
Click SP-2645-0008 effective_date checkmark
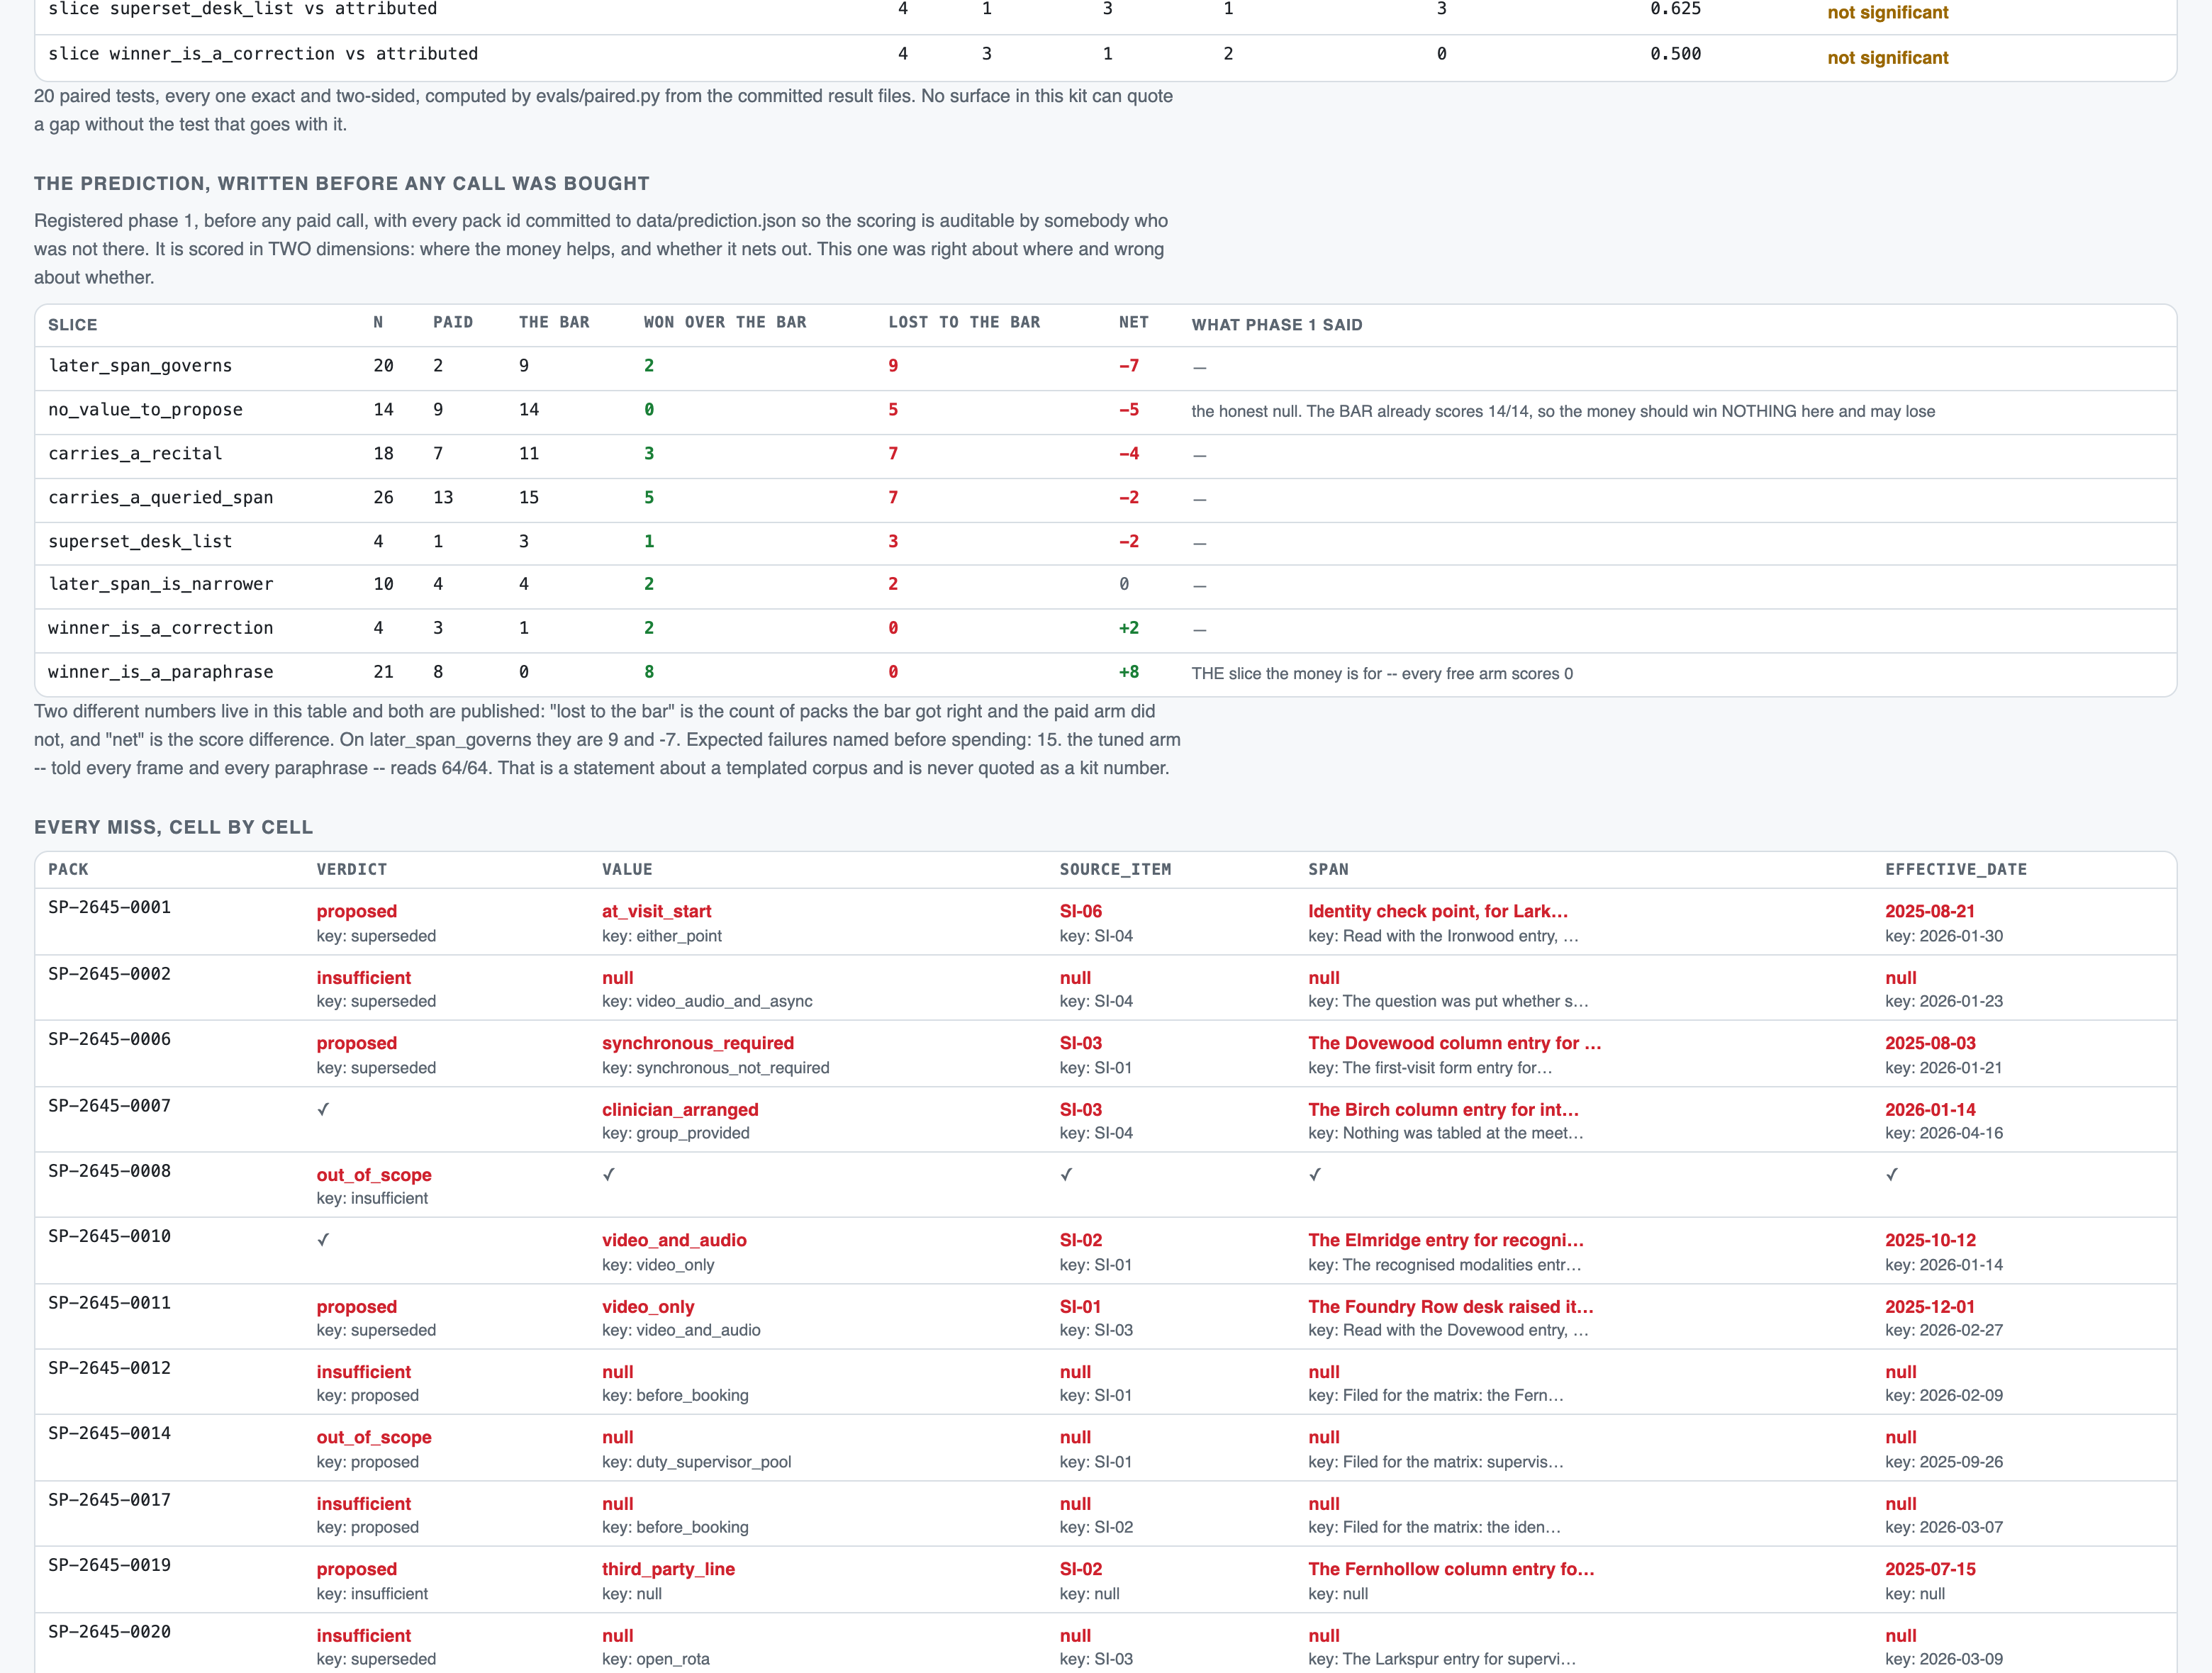[1892, 1175]
